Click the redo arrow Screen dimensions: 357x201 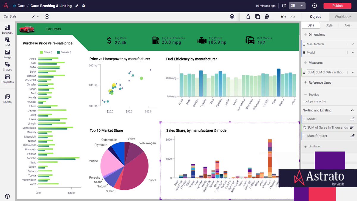click(x=293, y=16)
